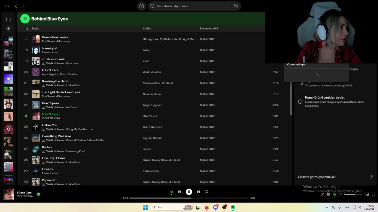Select the Oceans track

(47, 169)
